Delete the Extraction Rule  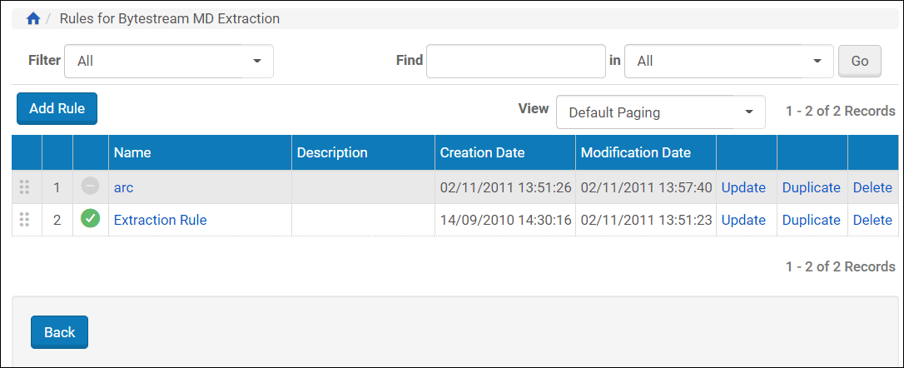click(872, 220)
